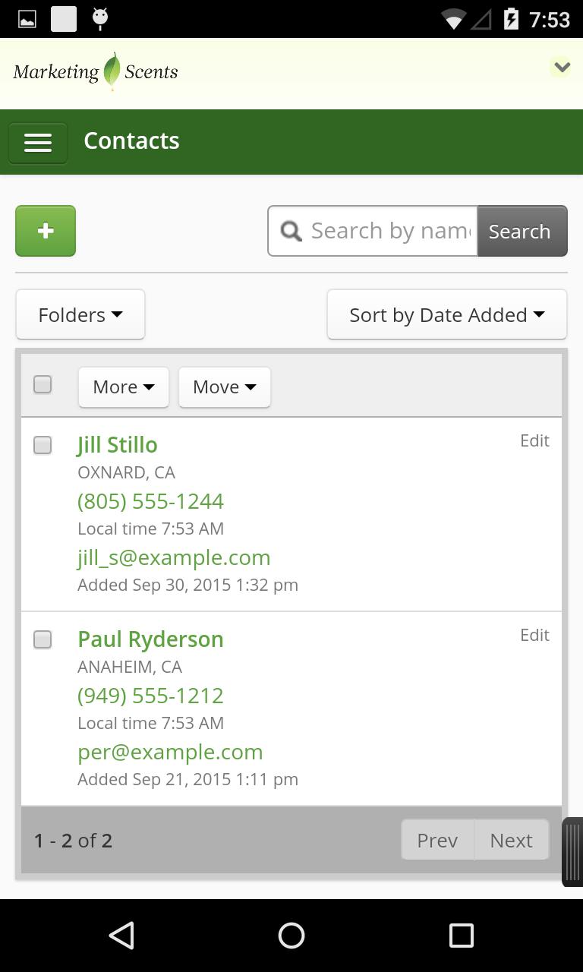583x972 pixels.
Task: Tap the side drawer handle grip
Action: [x=572, y=851]
